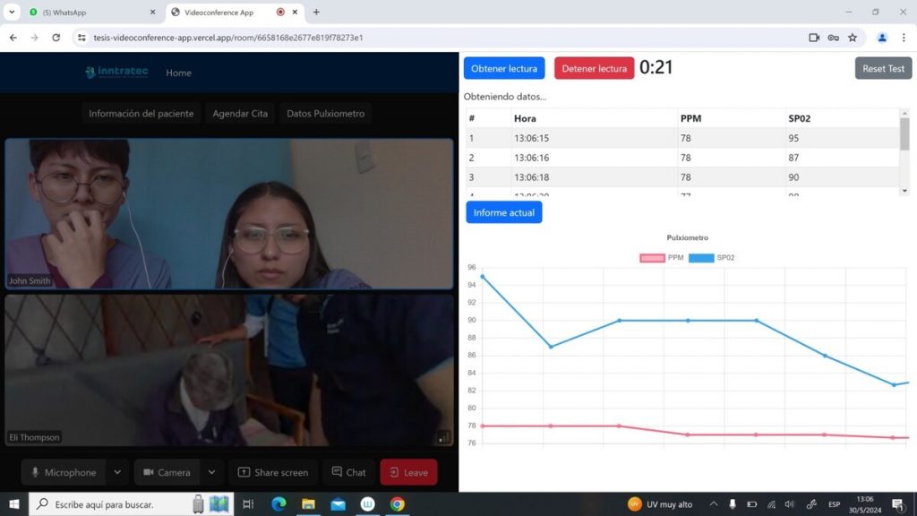This screenshot has height=516, width=917.
Task: Toggle the SP02 series in the chart legend
Action: point(712,257)
